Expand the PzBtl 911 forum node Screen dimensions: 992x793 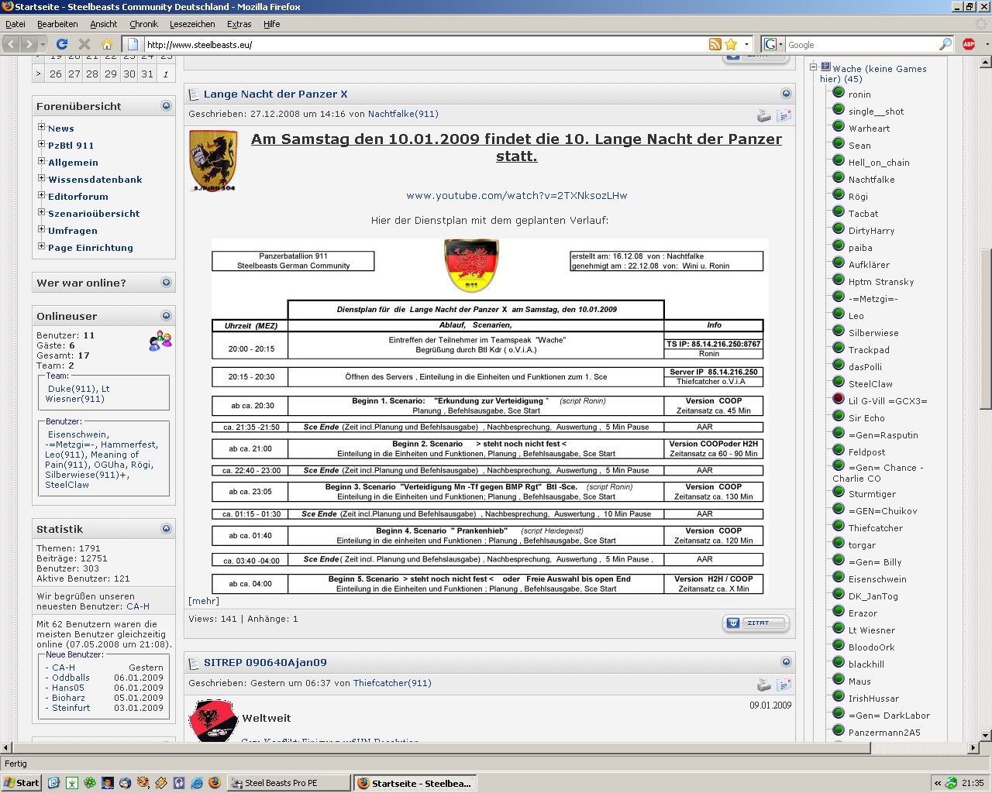click(x=42, y=145)
